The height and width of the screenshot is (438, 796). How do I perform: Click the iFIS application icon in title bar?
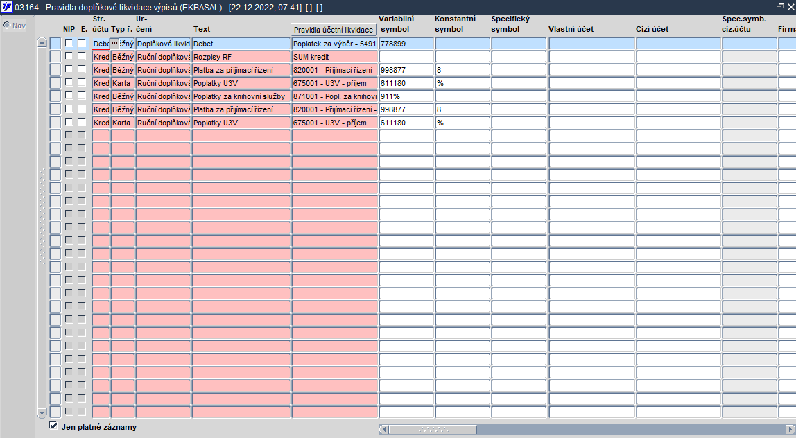click(x=7, y=7)
